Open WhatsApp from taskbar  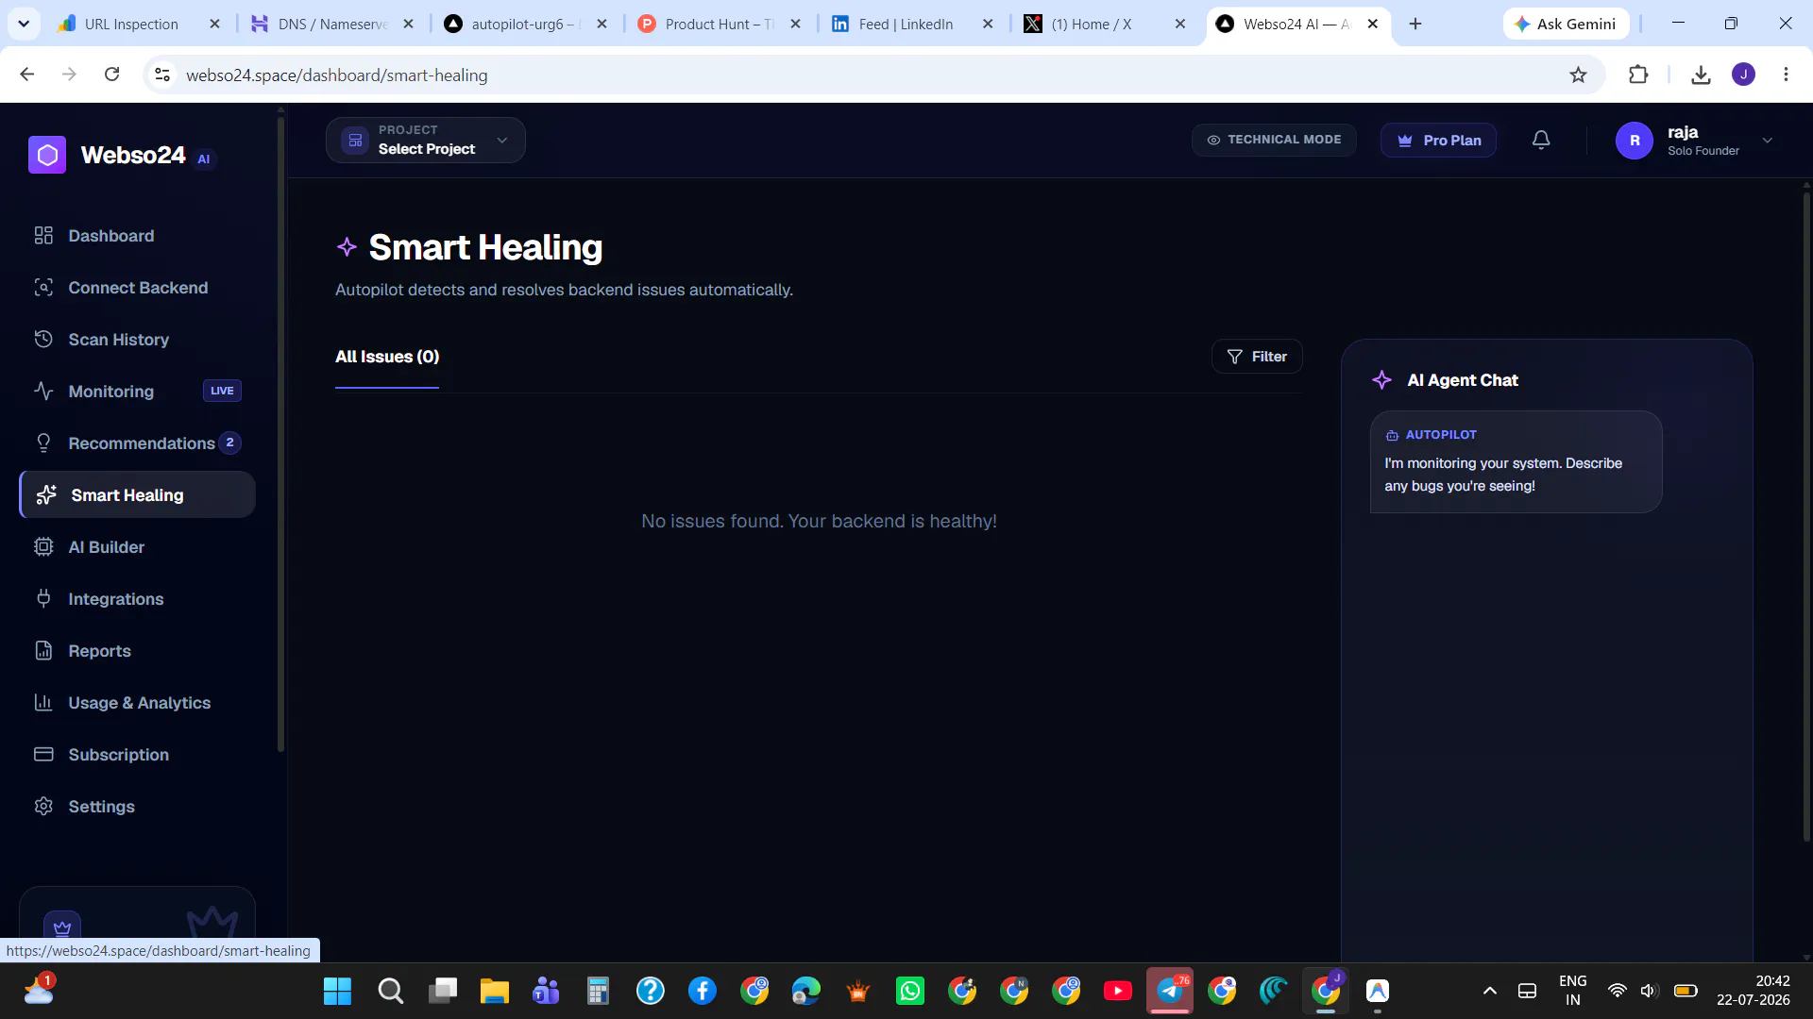910,991
